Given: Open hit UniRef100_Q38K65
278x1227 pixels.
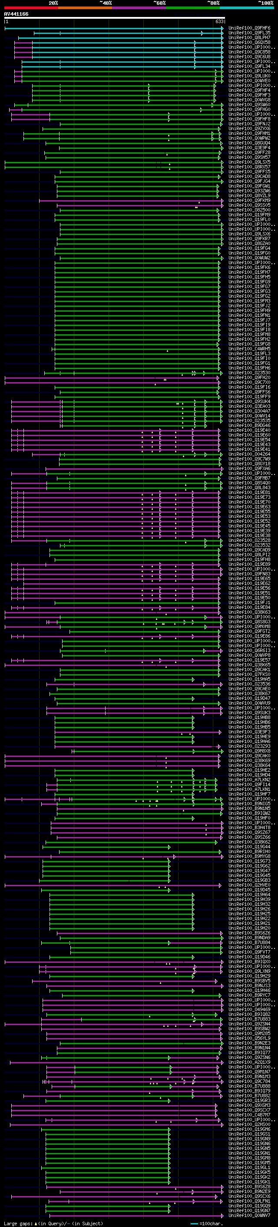Looking at the screenshot, I should click(249, 665).
